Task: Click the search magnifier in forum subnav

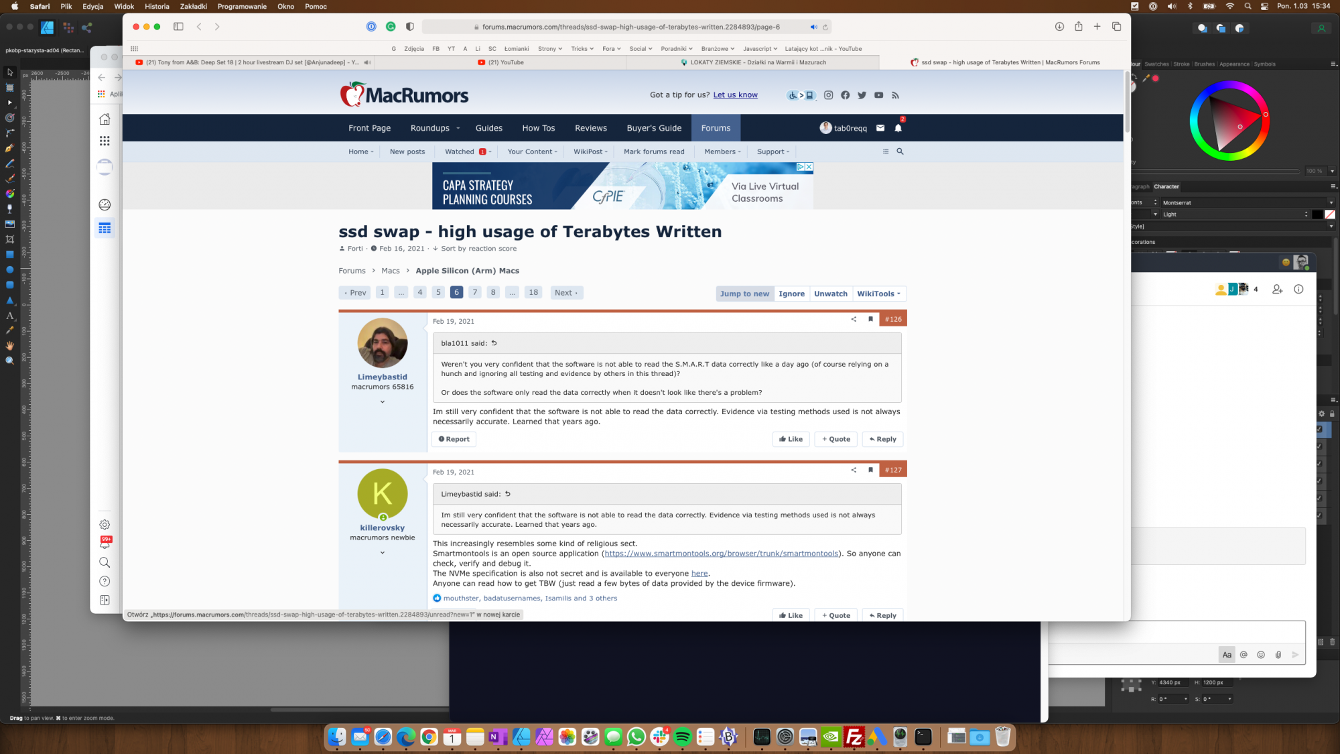Action: [900, 151]
